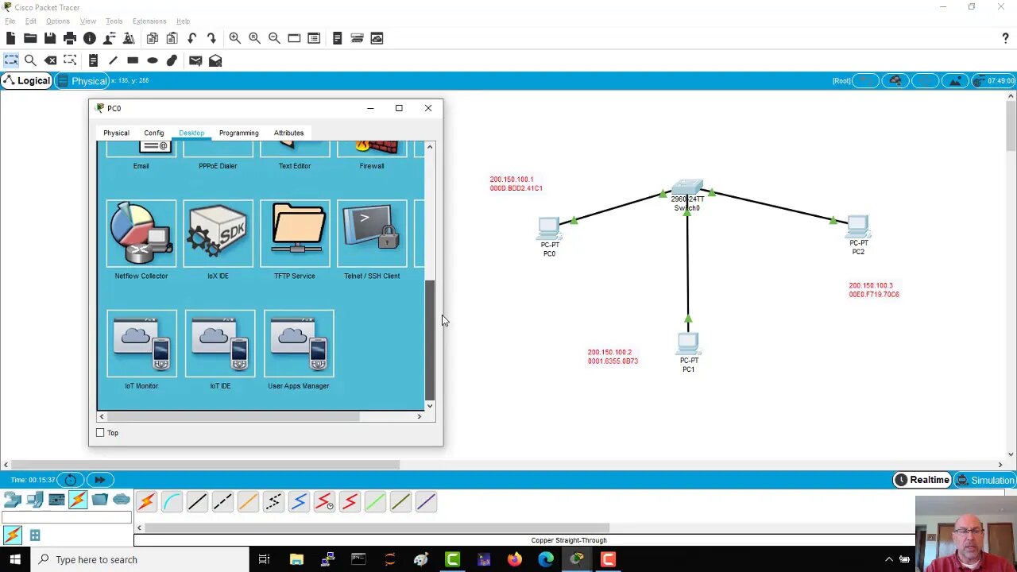Click the device search input field
Image resolution: width=1017 pixels, height=572 pixels.
coord(67,517)
